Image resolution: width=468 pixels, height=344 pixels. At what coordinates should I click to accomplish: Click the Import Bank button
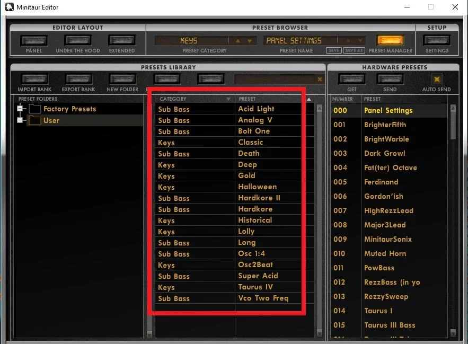pyautogui.click(x=34, y=79)
